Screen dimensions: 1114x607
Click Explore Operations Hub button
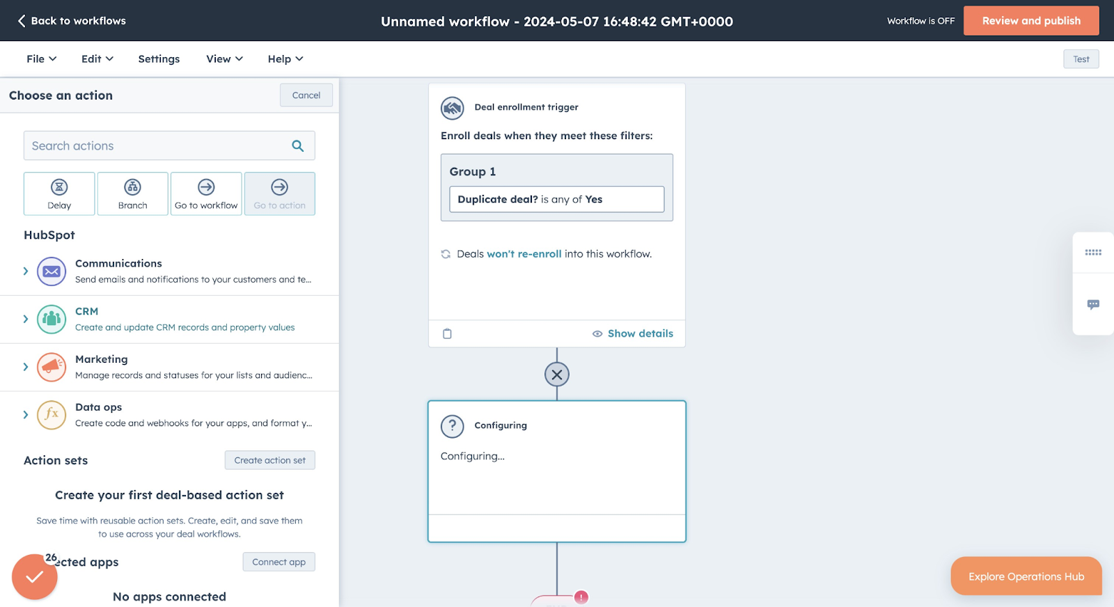pos(1026,576)
